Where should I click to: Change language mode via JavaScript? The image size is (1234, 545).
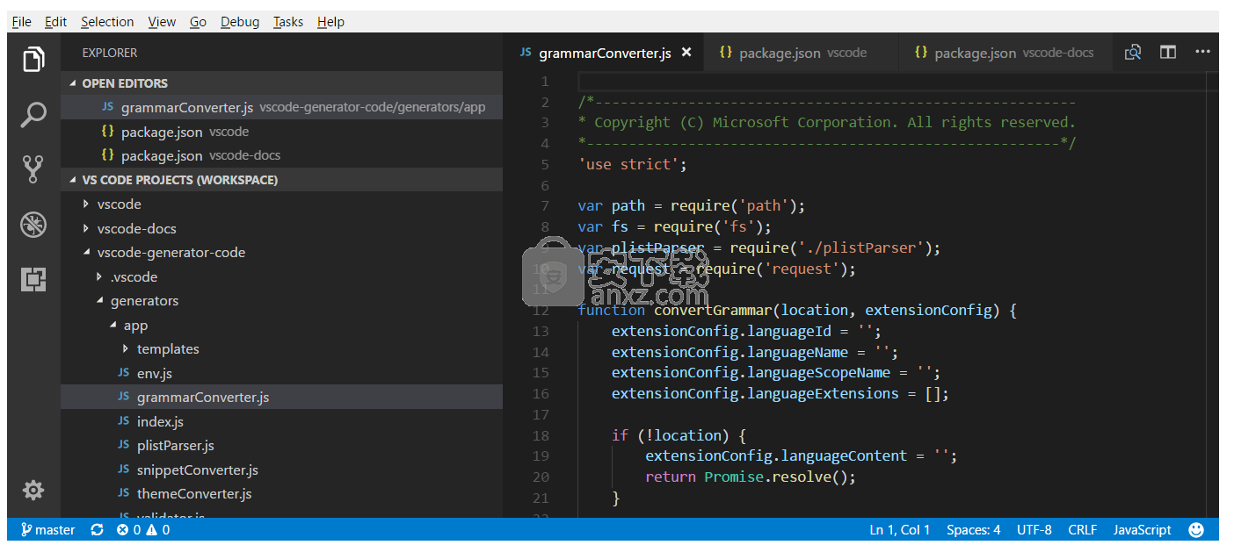(x=1142, y=530)
